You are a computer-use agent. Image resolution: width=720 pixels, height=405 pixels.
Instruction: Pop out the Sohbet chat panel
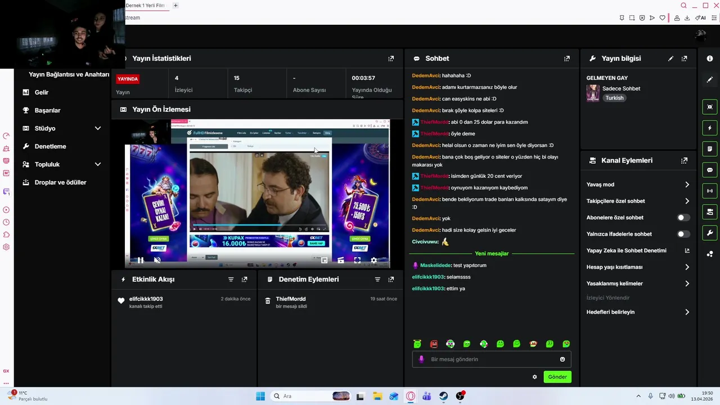(x=566, y=58)
